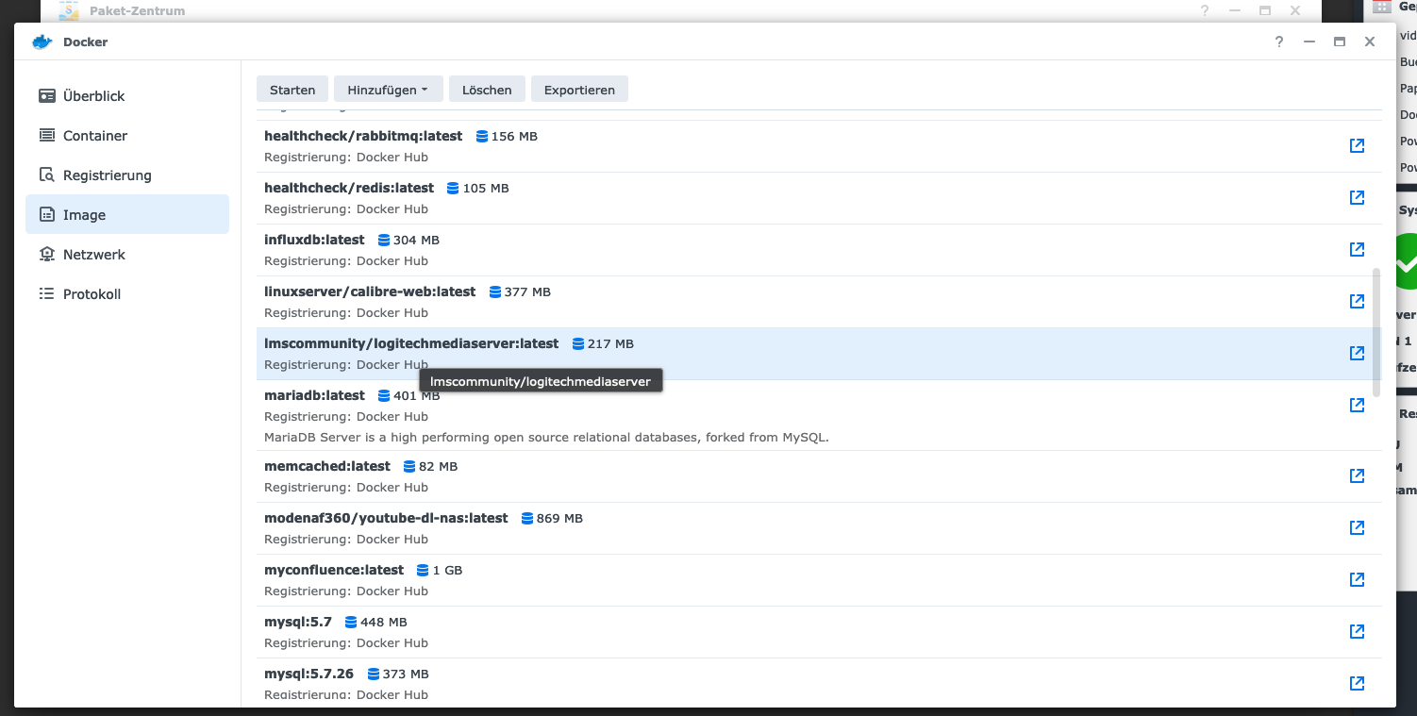Close the Paket-Zentrum window

click(1295, 10)
